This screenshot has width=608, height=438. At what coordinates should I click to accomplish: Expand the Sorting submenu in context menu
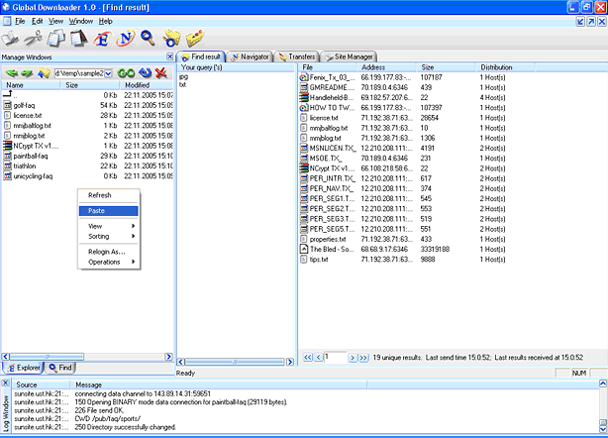click(109, 236)
